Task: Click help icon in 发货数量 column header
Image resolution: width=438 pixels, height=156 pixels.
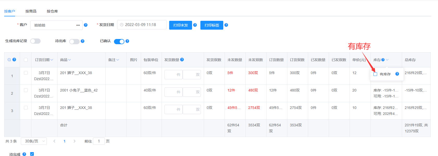Action: point(182,60)
